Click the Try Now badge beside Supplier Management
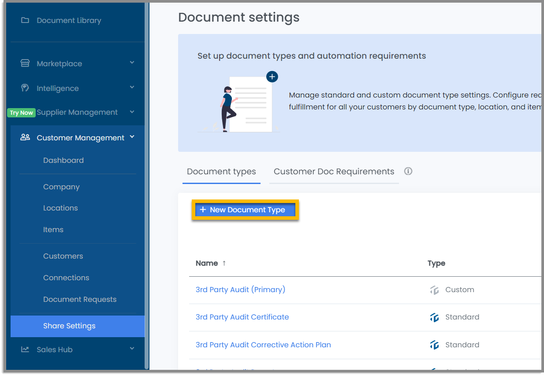544x376 pixels. coord(21,113)
